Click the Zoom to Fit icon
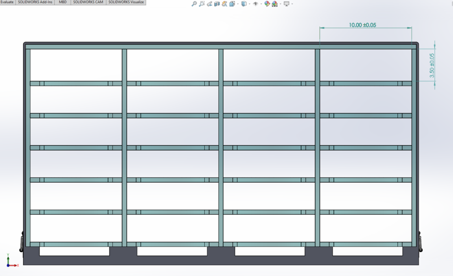453x276 pixels. point(194,4)
